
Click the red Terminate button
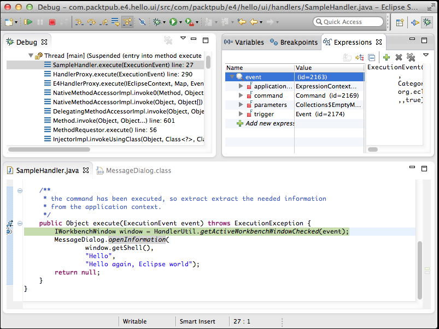coord(52,22)
